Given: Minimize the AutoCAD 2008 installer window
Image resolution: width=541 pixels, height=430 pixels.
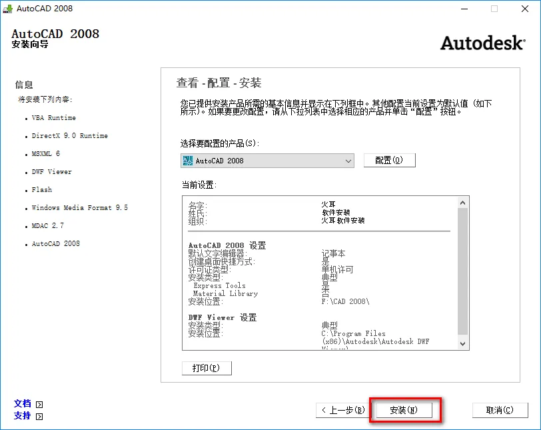Looking at the screenshot, I should (x=464, y=9).
